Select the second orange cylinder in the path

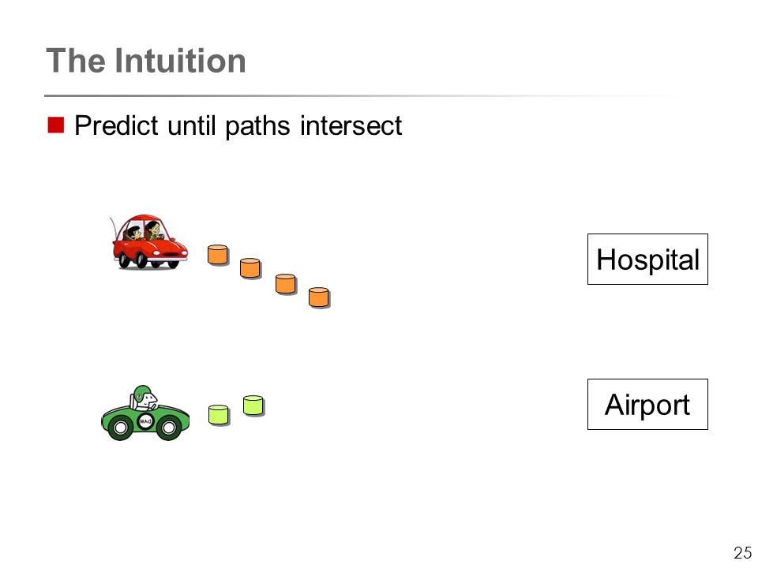coord(250,268)
